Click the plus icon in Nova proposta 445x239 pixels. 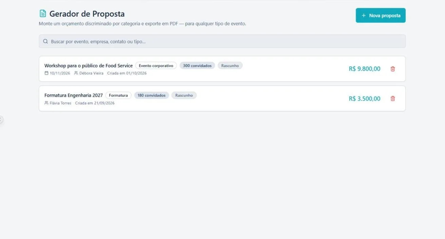pyautogui.click(x=364, y=16)
